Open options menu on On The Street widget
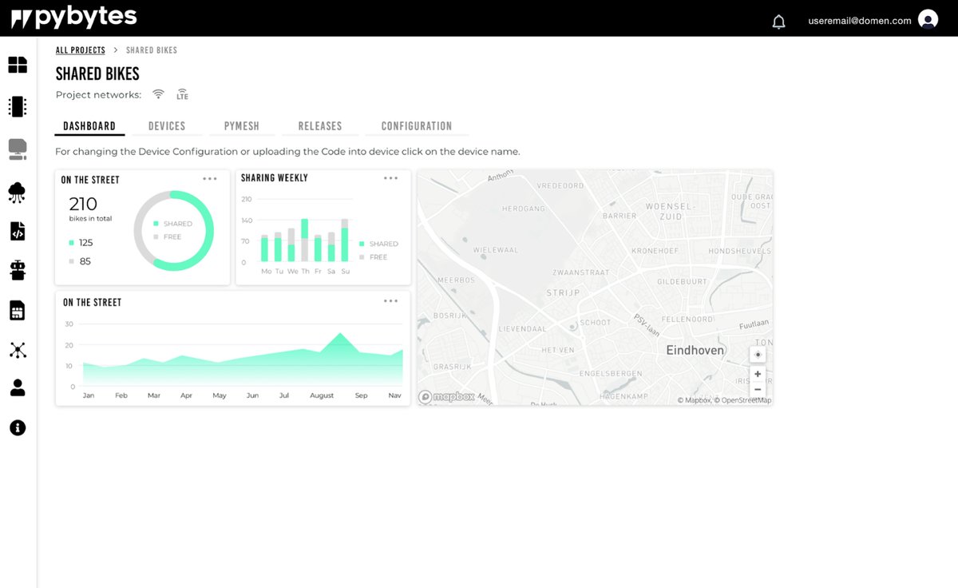The image size is (958, 588). tap(210, 178)
